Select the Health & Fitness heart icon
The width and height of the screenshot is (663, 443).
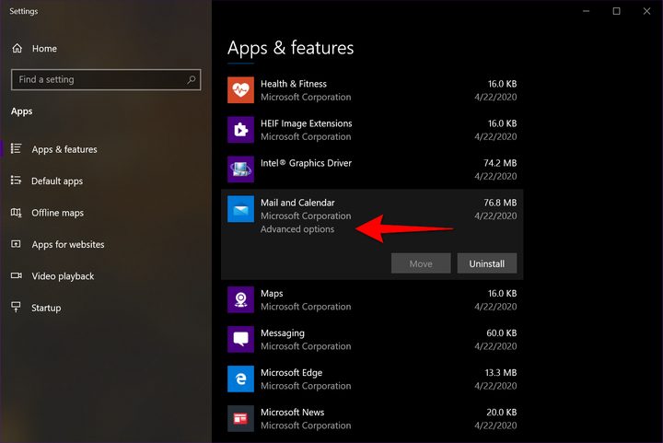(240, 90)
